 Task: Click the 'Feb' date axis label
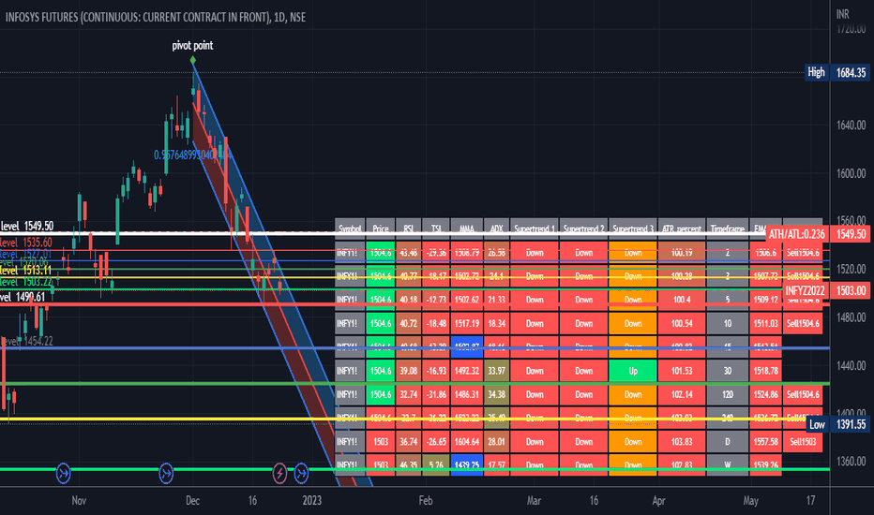(426, 501)
